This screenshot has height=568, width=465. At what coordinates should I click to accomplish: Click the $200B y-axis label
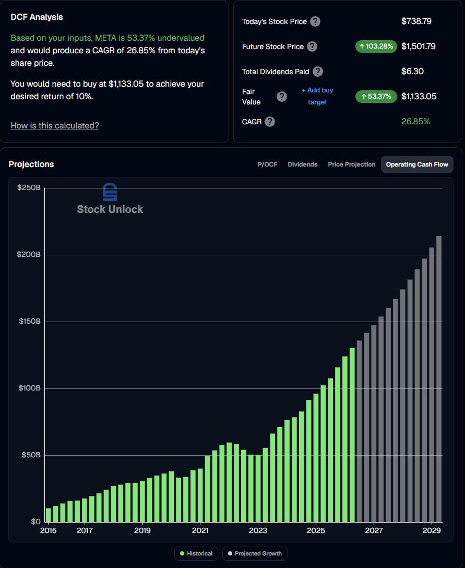29,254
